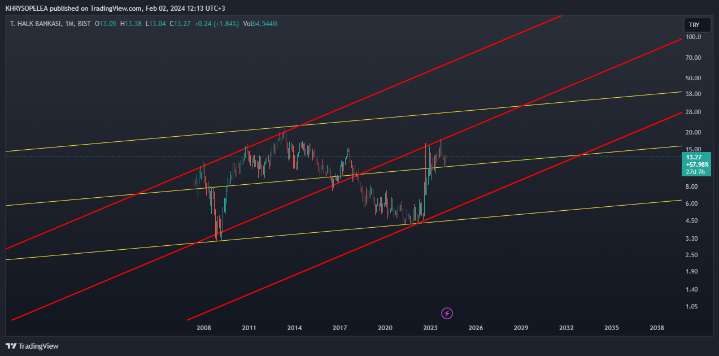Click the 2011 time axis label
This screenshot has height=356, width=719.
pos(249,328)
